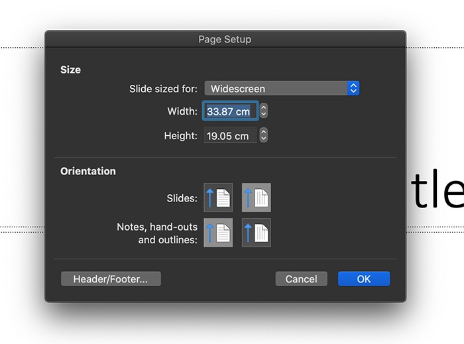The width and height of the screenshot is (464, 344).
Task: Click the 'Height:' label
Action: tap(180, 136)
